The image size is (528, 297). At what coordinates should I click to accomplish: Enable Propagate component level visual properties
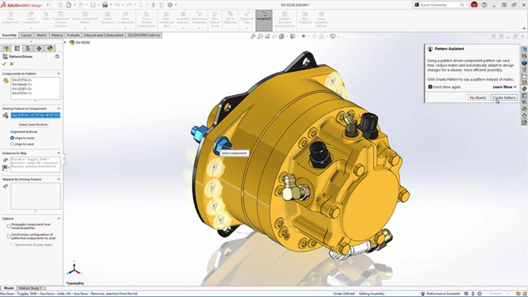click(x=9, y=226)
